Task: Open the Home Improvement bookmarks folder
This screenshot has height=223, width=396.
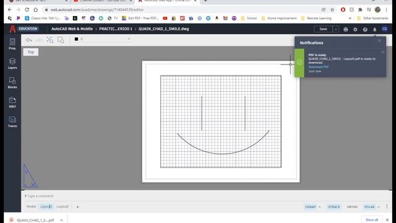Action: [279, 18]
